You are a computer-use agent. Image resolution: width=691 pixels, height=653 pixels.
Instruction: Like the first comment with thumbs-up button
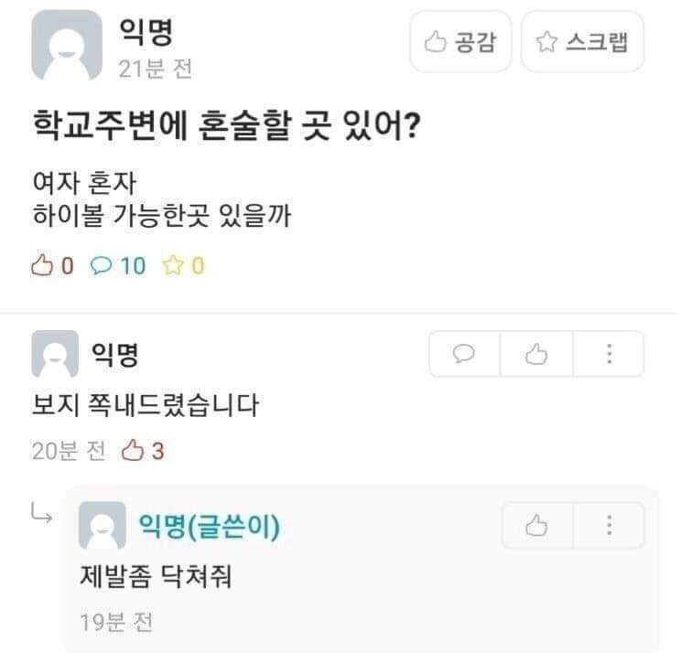click(x=536, y=354)
